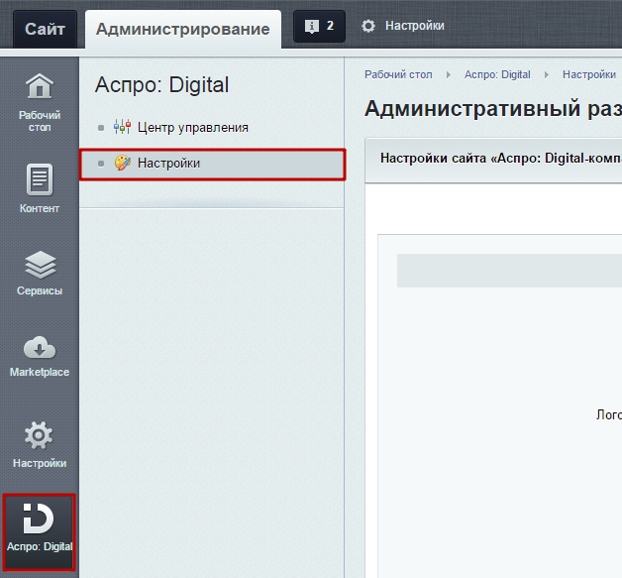The width and height of the screenshot is (622, 578).
Task: Click Настройки breadcrumb link
Action: pos(589,74)
